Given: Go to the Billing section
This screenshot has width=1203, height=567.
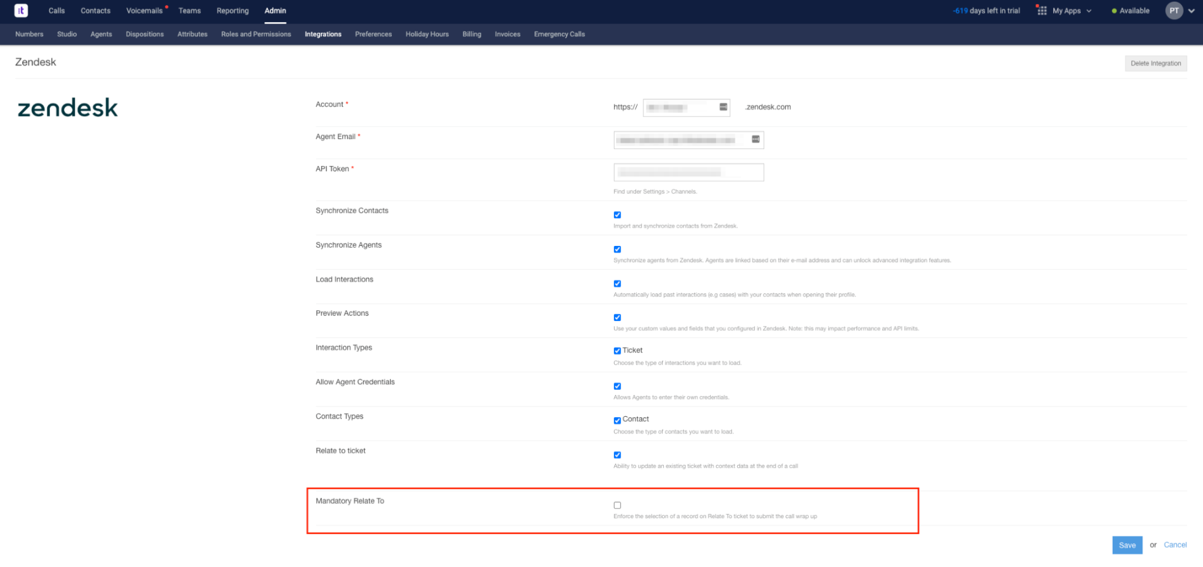Looking at the screenshot, I should tap(472, 34).
